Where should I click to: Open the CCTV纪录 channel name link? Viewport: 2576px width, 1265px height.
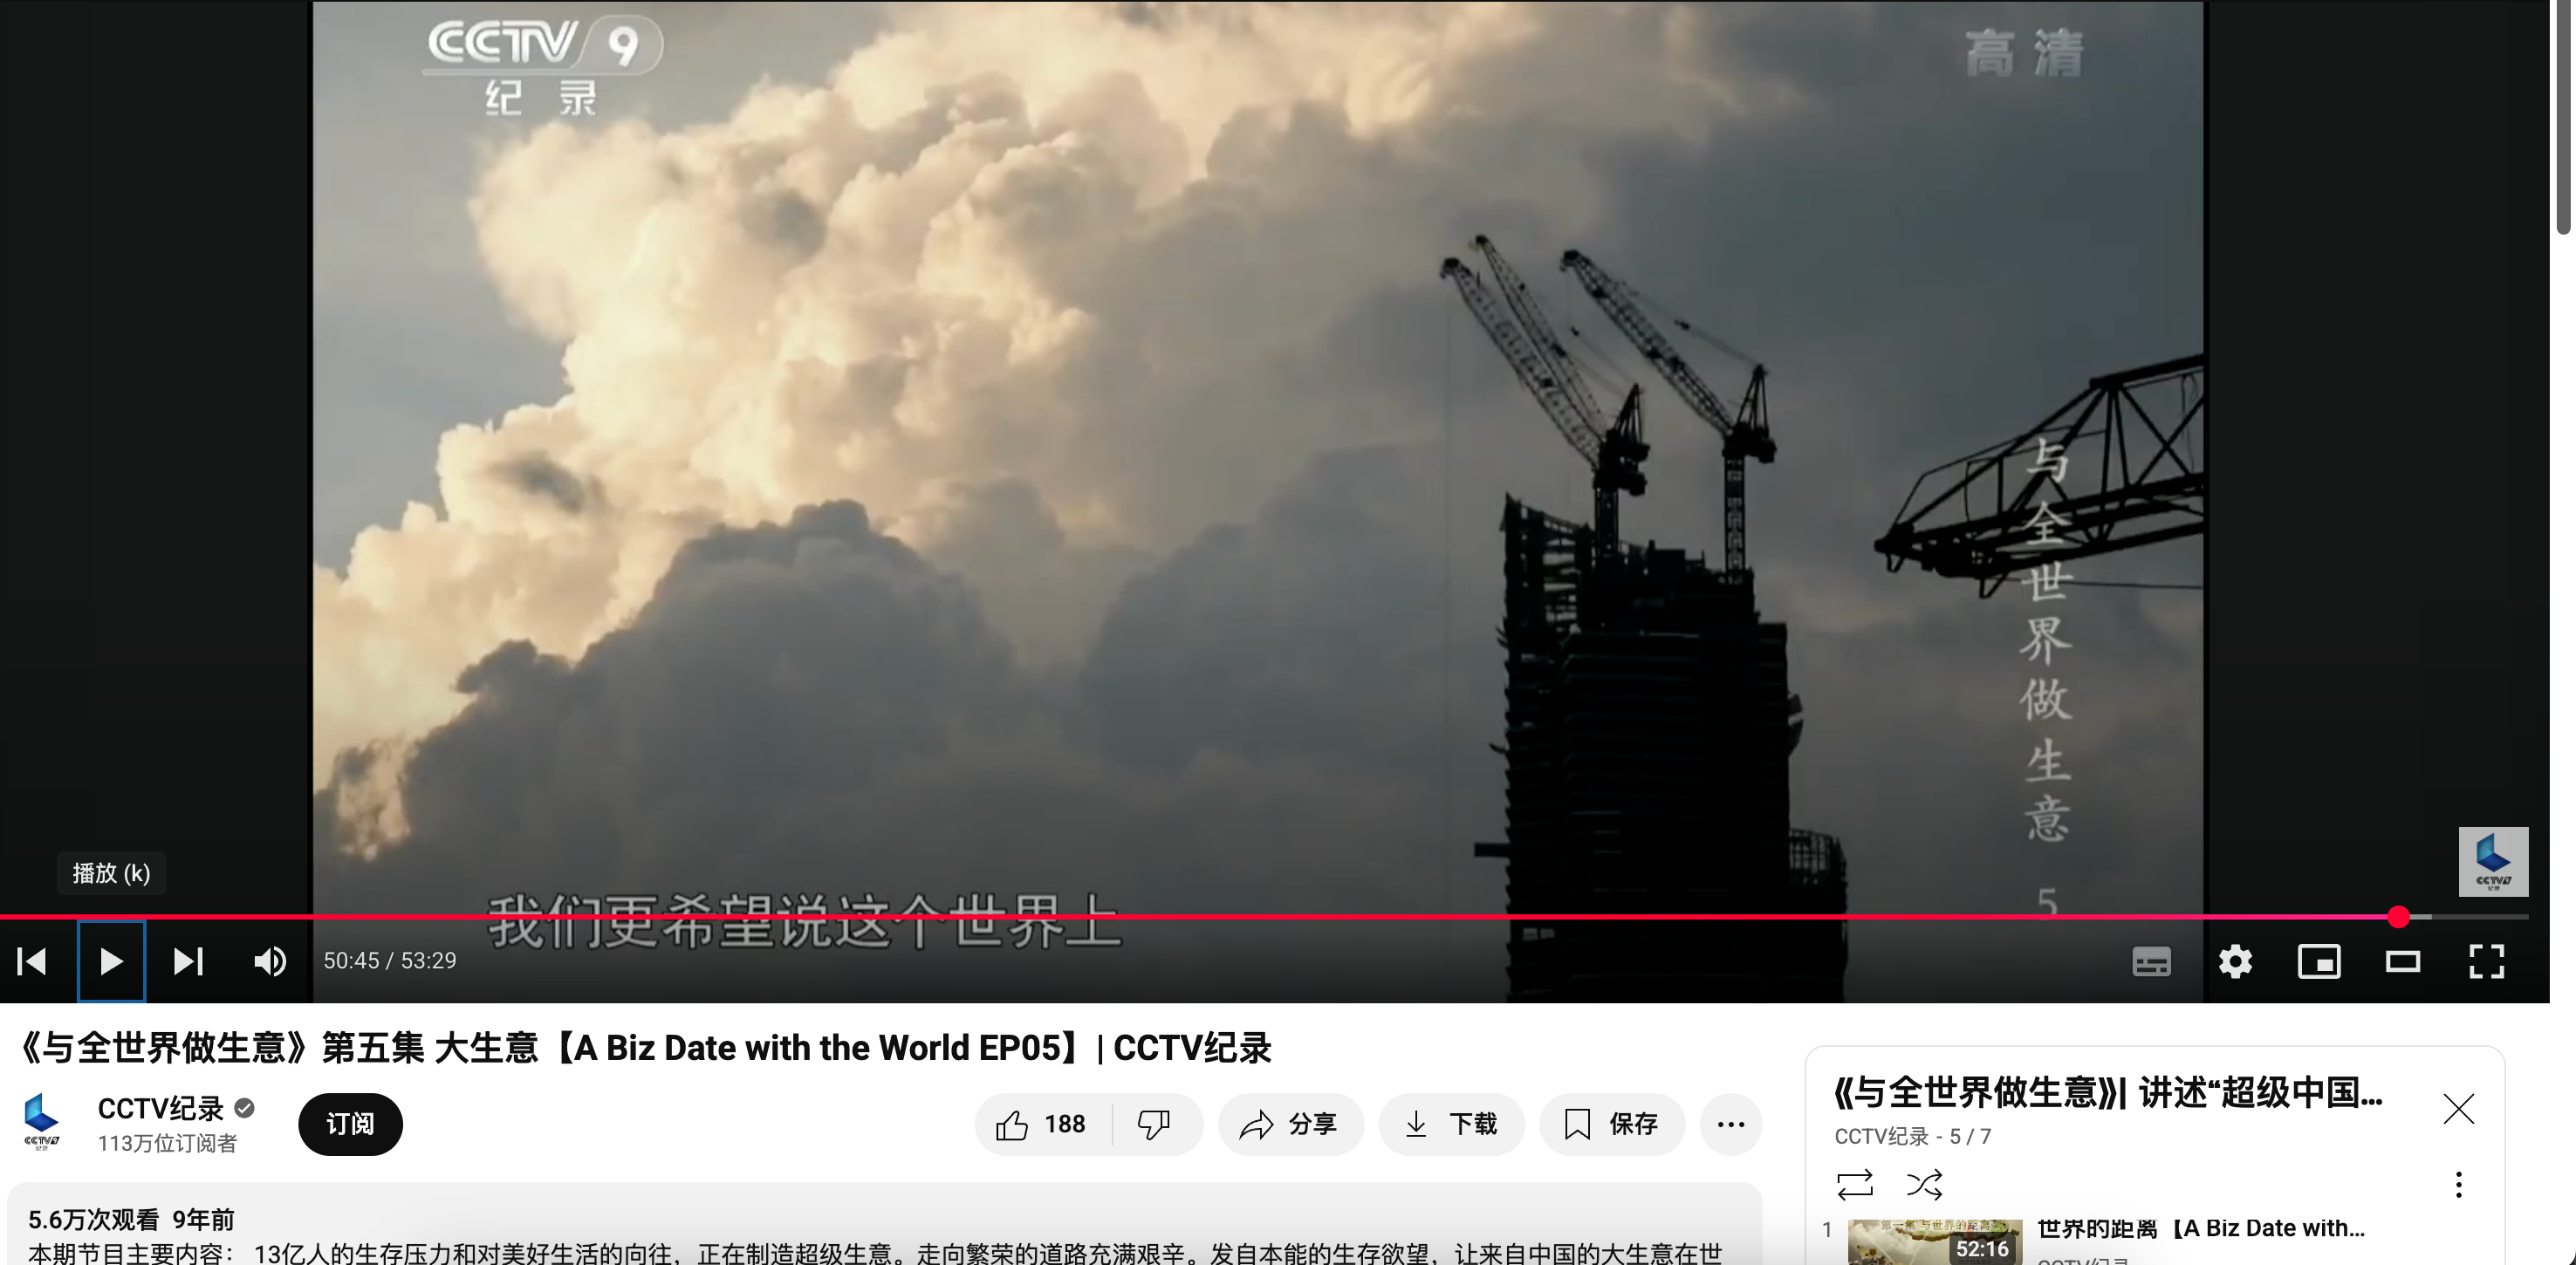[x=160, y=1108]
